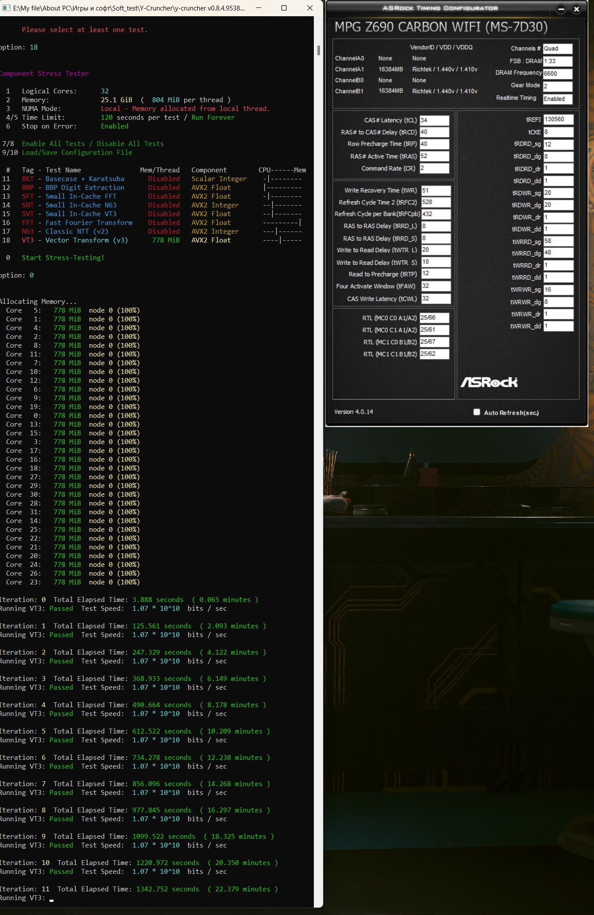Screen dimensions: 594x915
Task: Click the Refresh Cycle per Bank (tRFCpb) field
Action: pos(436,214)
